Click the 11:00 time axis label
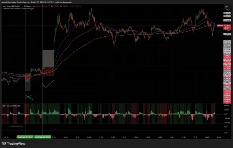The image size is (233, 148). [89, 137]
